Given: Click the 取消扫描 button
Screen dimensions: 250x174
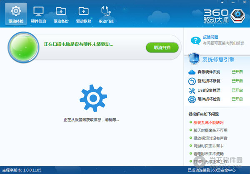Looking at the screenshot, I should pyautogui.click(x=162, y=47).
